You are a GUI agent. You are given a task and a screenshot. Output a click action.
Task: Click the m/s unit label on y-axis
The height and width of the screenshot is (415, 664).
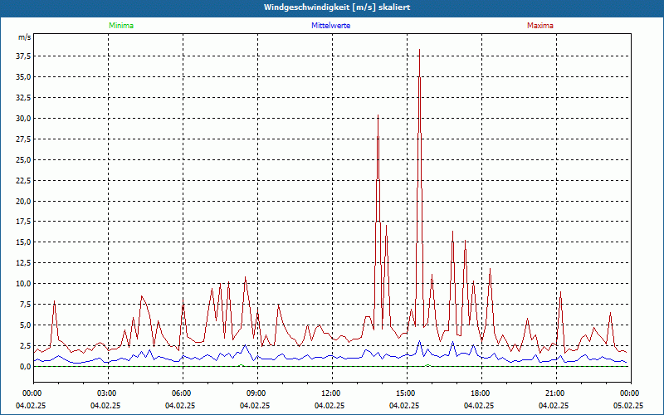pos(24,37)
